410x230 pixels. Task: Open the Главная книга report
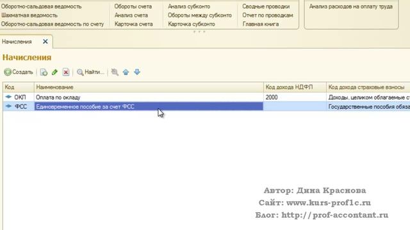click(261, 24)
